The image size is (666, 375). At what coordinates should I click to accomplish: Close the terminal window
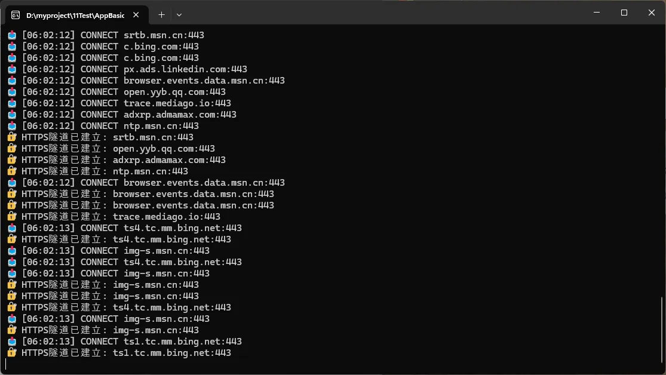click(x=652, y=13)
